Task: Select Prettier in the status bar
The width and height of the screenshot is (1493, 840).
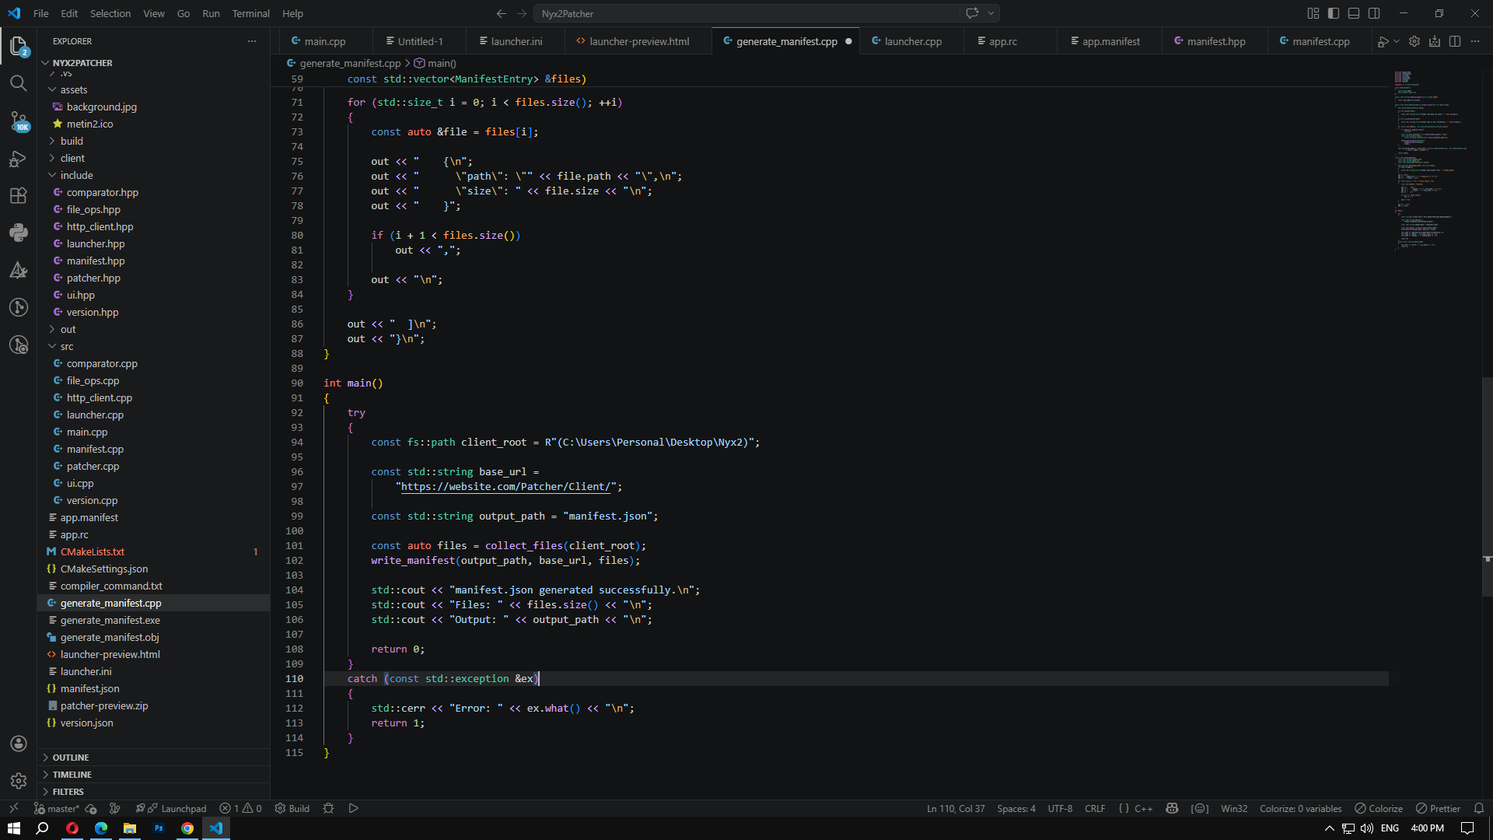Action: (1437, 808)
